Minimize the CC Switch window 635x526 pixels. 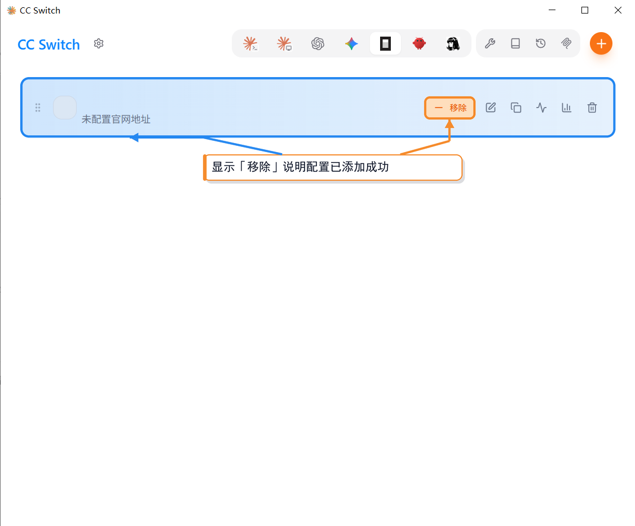(x=552, y=10)
